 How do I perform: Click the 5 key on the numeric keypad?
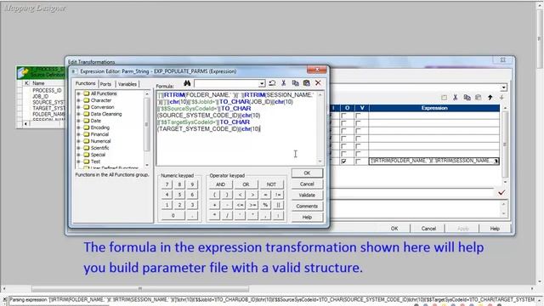pos(179,195)
